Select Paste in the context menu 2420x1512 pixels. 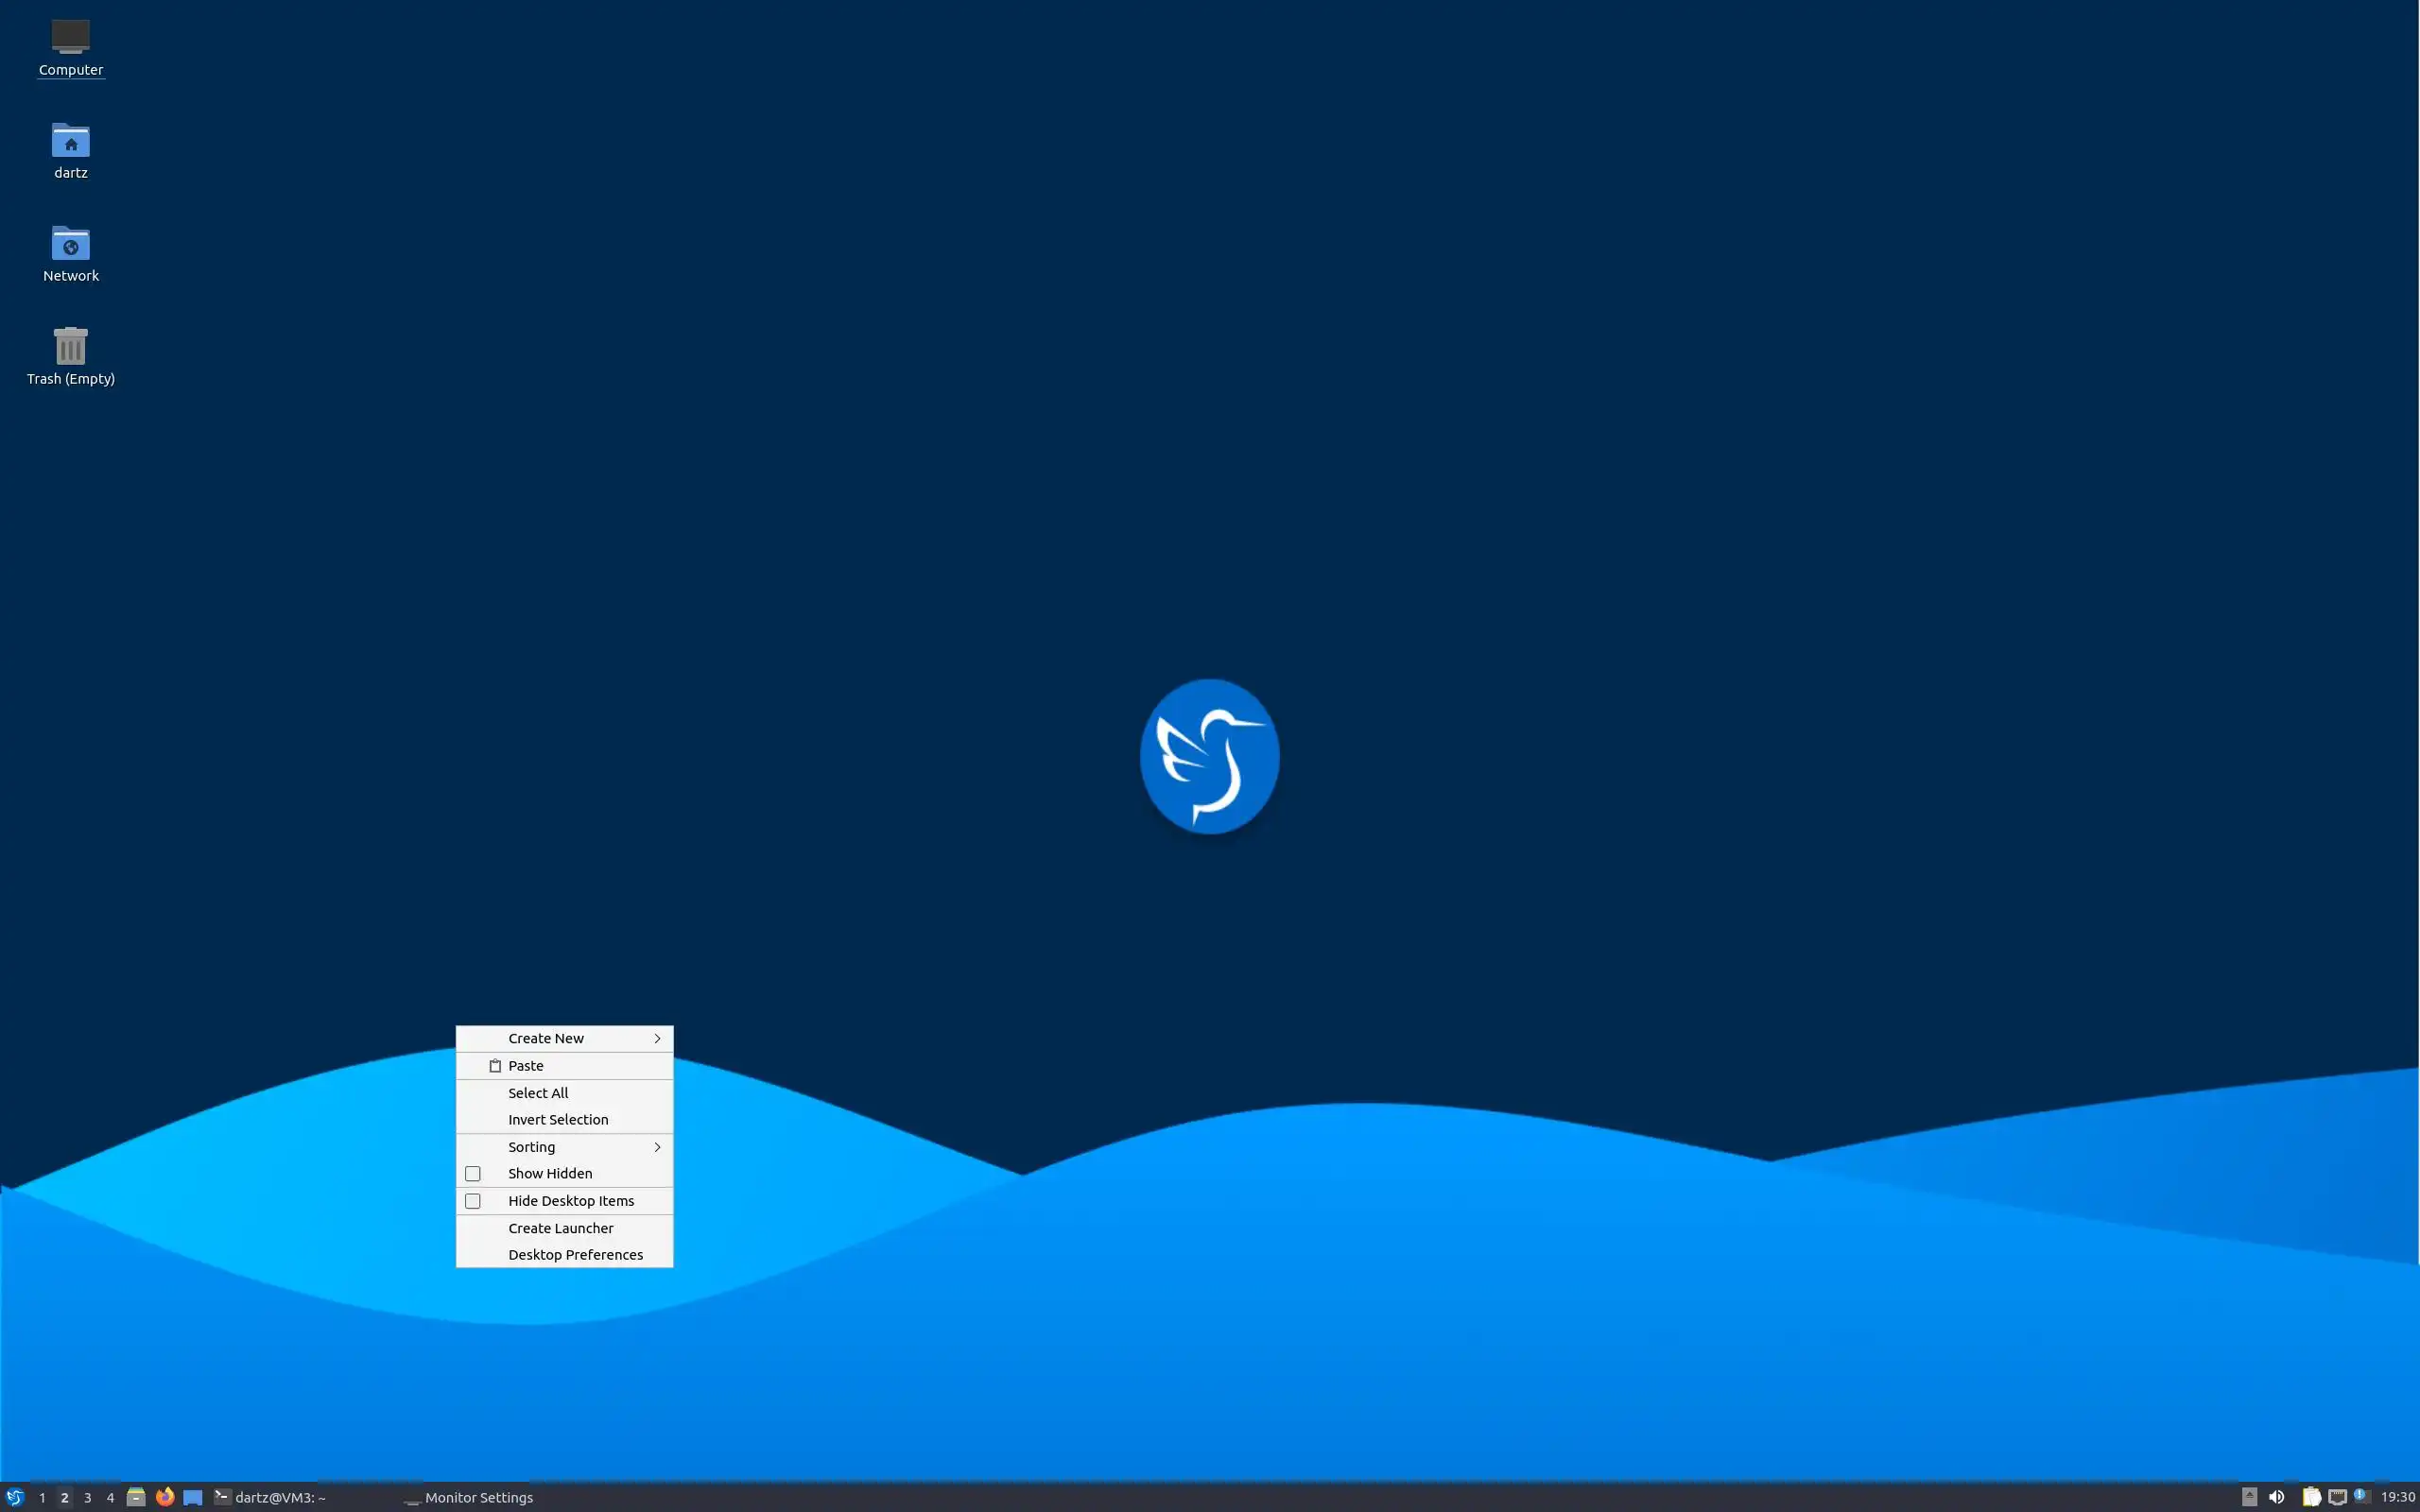pos(526,1066)
